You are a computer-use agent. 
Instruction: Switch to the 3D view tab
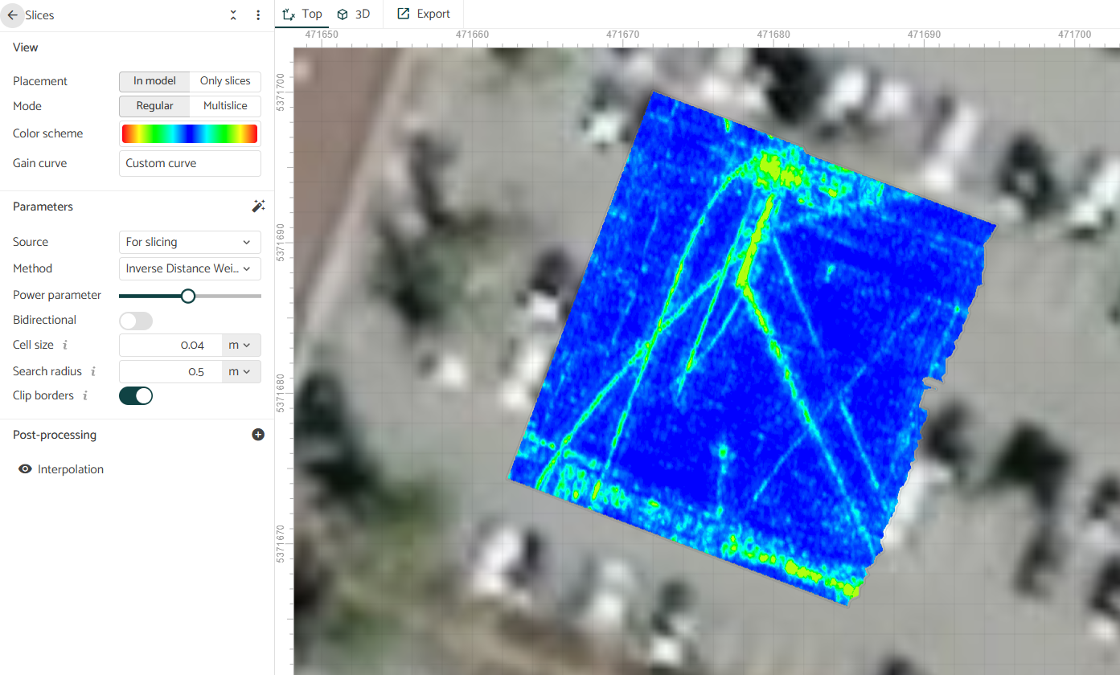[354, 14]
